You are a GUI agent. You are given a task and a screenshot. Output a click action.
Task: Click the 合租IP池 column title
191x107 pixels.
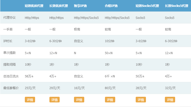112,6
